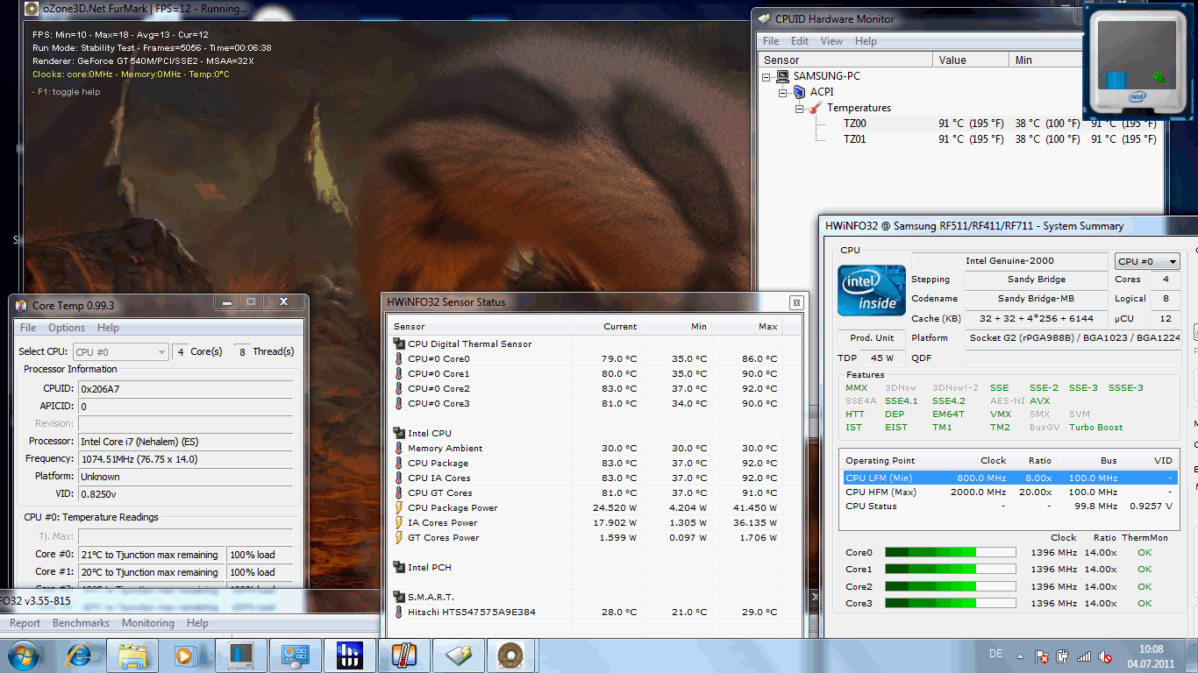This screenshot has height=673, width=1198.
Task: Switch to FurMark donut taskbar icon
Action: pos(511,655)
